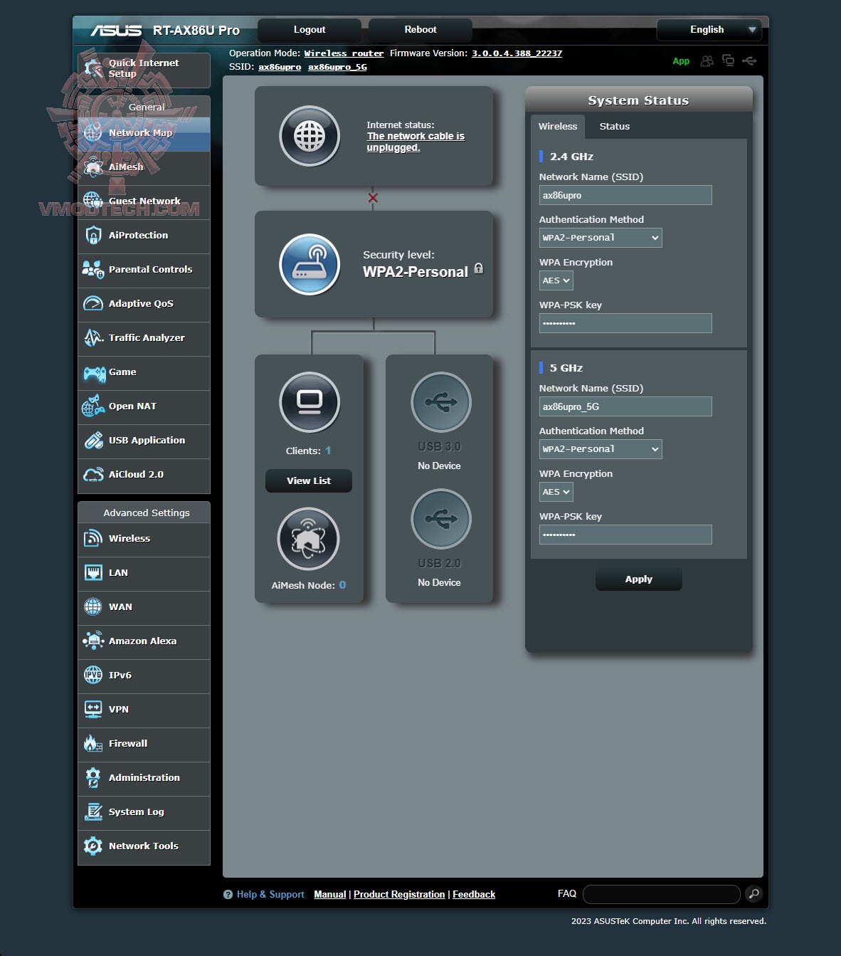Open Network Tools page
Screen dimensions: 841x956
tap(144, 846)
